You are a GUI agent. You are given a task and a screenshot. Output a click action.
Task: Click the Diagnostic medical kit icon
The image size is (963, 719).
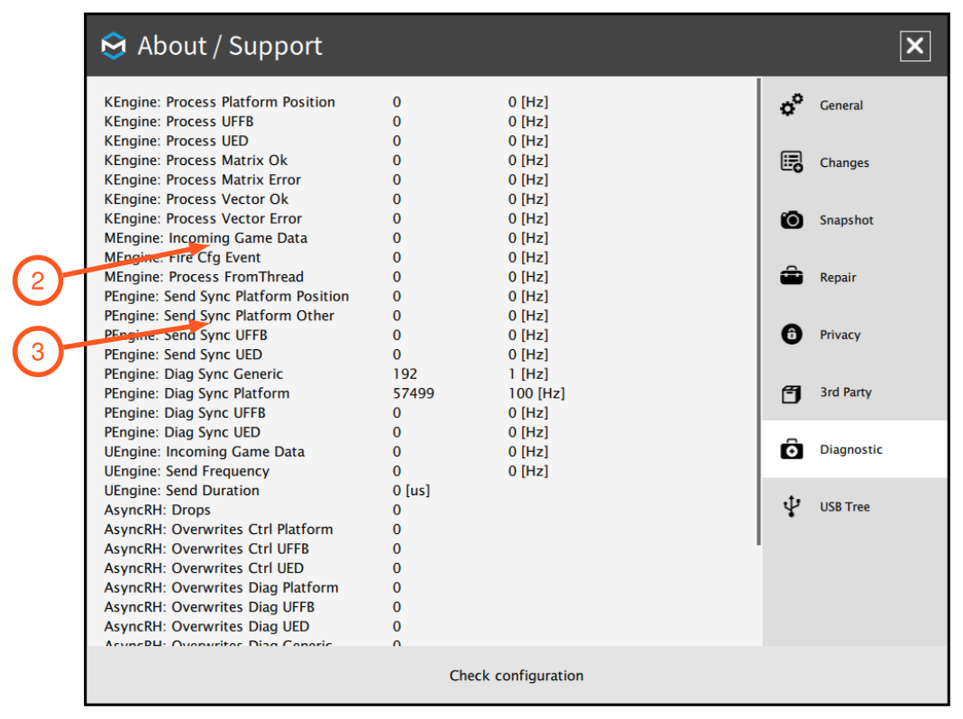point(792,449)
